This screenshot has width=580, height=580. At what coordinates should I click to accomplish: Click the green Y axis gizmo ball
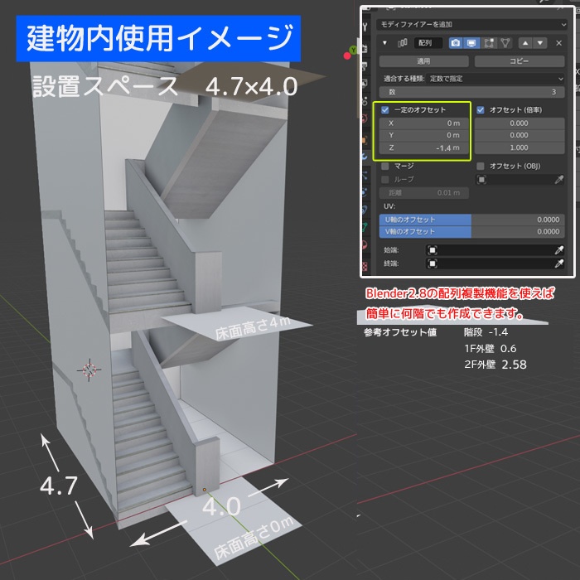coord(353,50)
